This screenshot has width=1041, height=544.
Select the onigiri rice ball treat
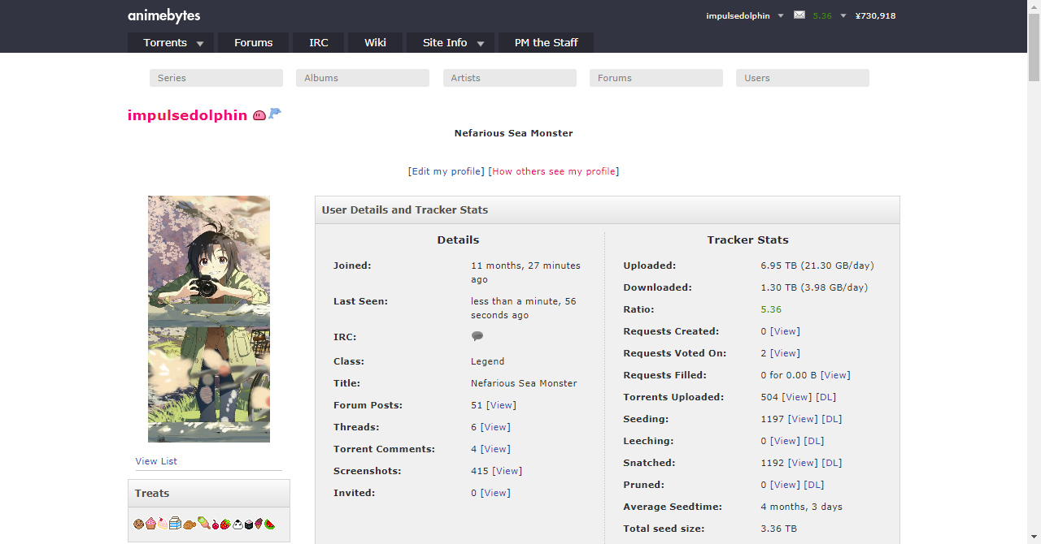tap(238, 525)
